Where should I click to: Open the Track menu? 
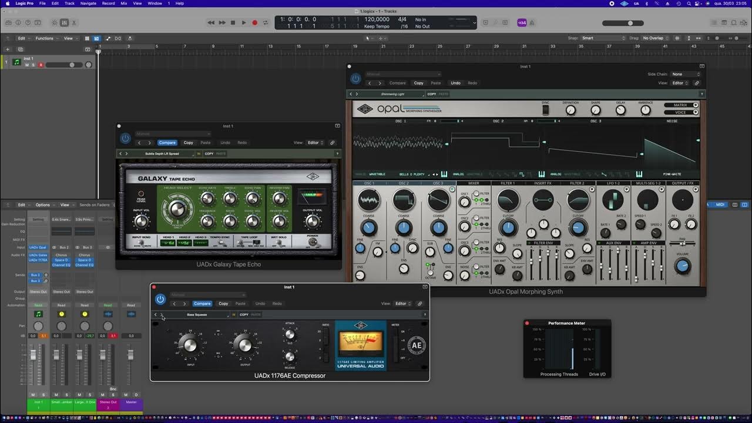coord(69,4)
